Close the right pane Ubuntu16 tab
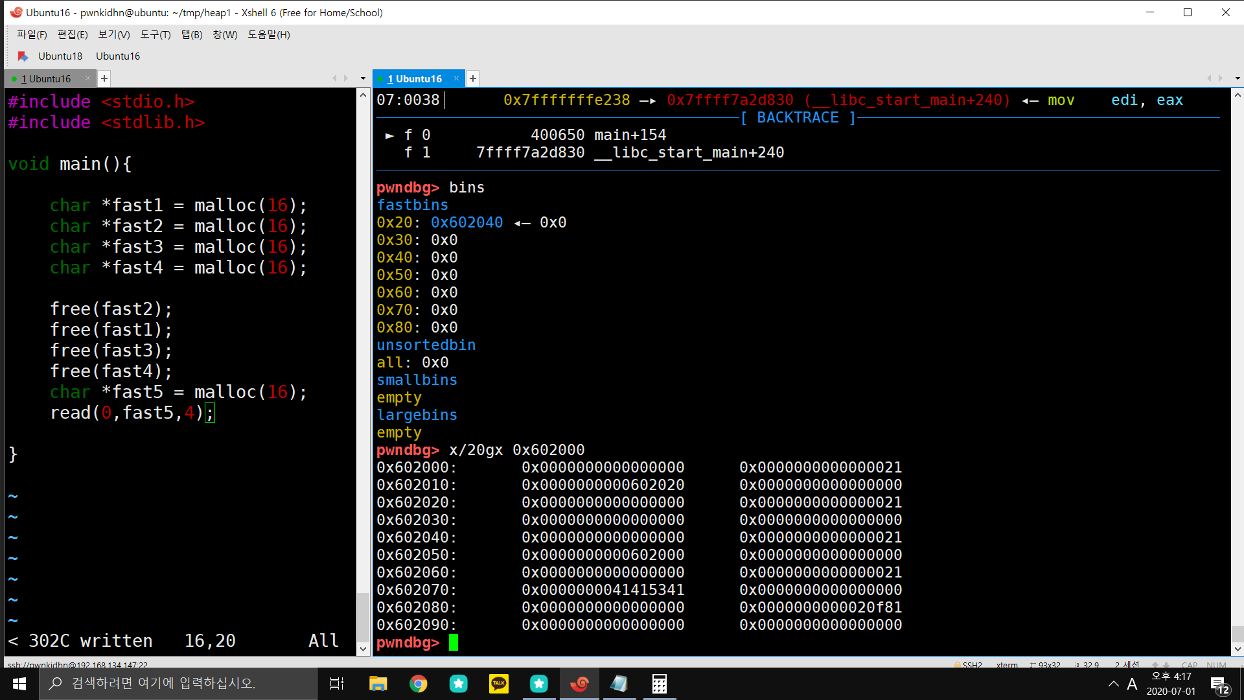The width and height of the screenshot is (1244, 700). (456, 78)
